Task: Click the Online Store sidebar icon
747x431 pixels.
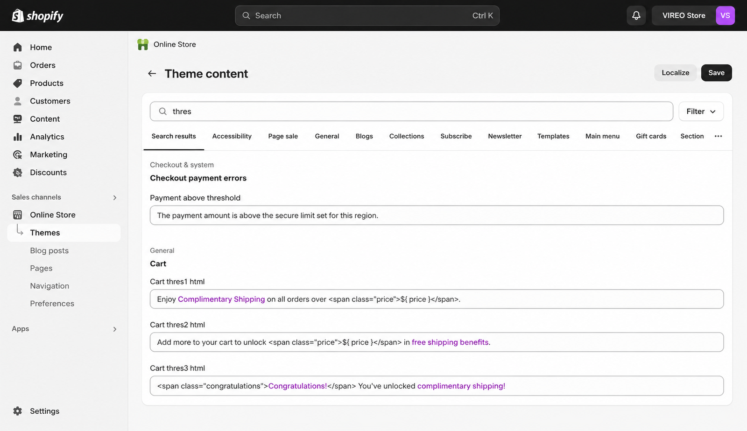Action: coord(18,215)
